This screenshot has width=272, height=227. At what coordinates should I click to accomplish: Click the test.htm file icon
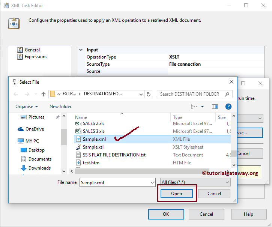point(78,162)
